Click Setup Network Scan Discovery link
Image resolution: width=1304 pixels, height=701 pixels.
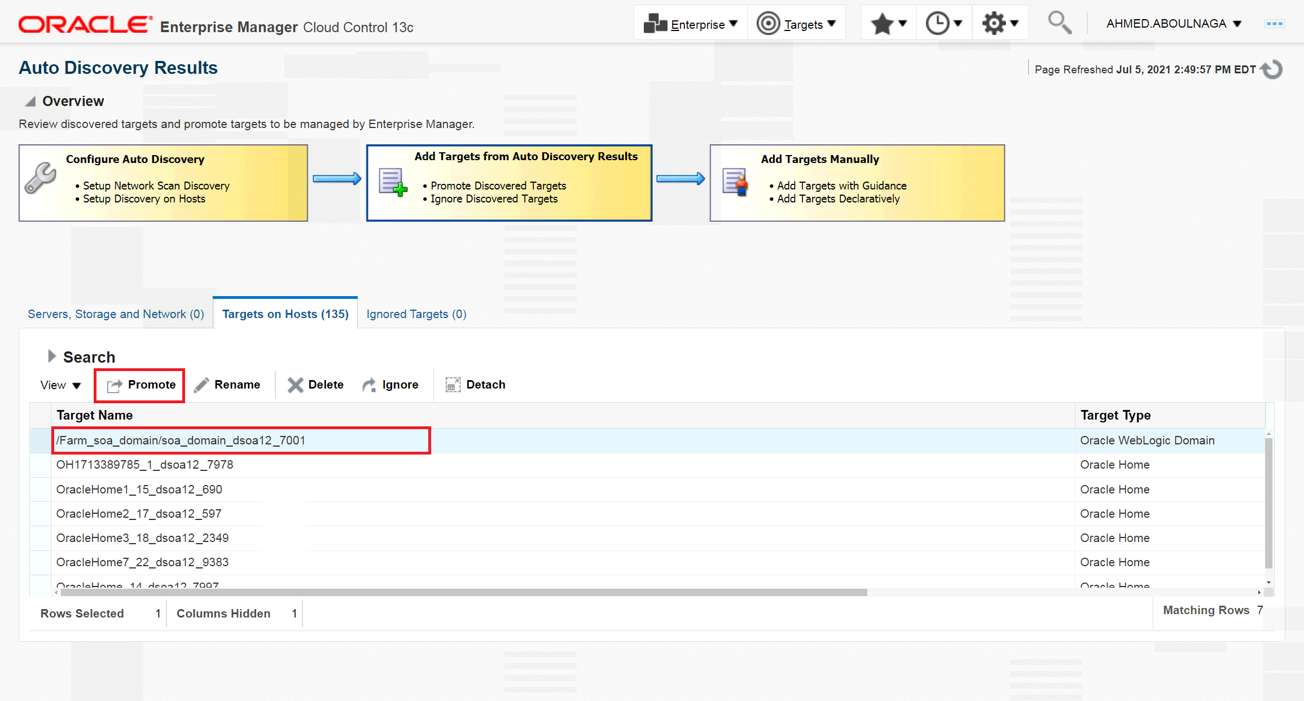pyautogui.click(x=156, y=186)
